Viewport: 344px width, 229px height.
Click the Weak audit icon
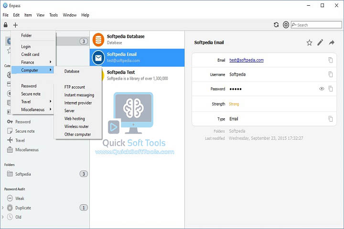pyautogui.click(x=10, y=198)
